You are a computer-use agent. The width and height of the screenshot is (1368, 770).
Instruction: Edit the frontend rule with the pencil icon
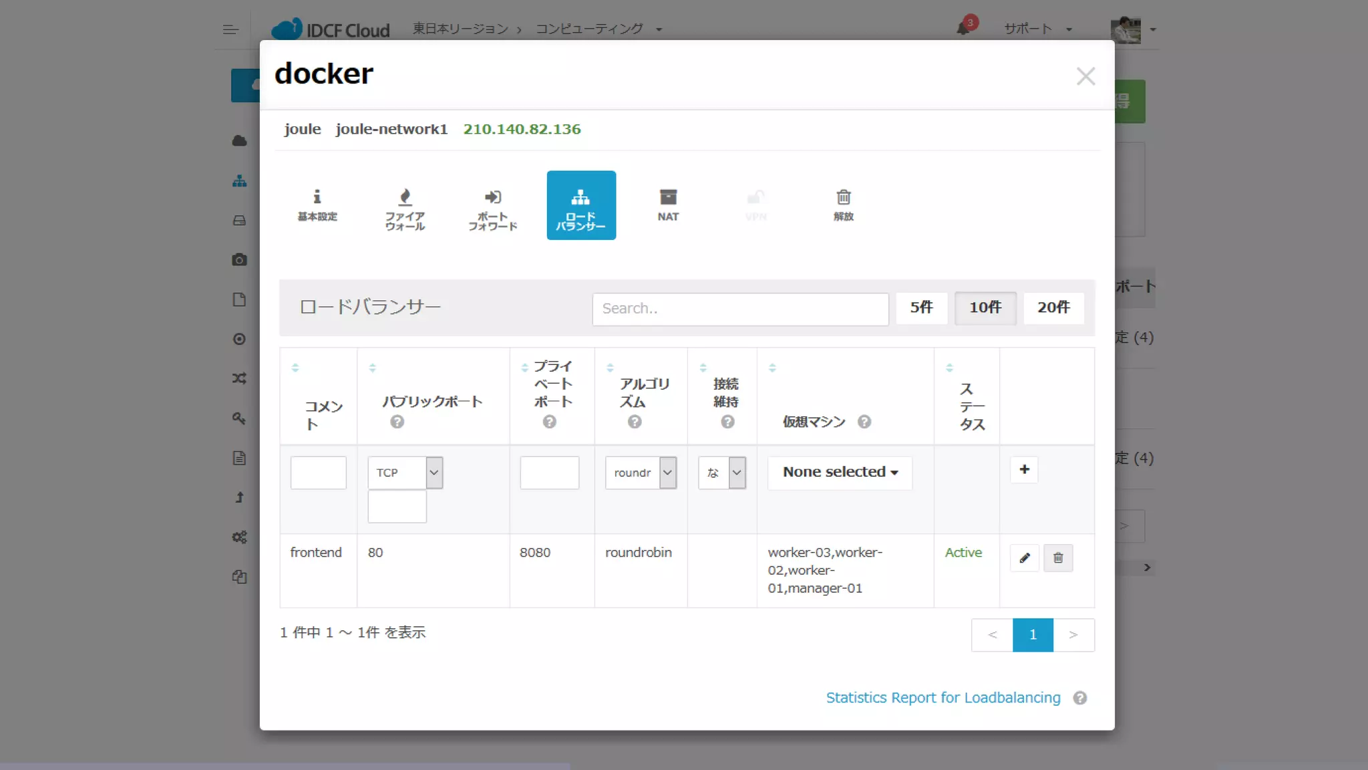click(1025, 558)
